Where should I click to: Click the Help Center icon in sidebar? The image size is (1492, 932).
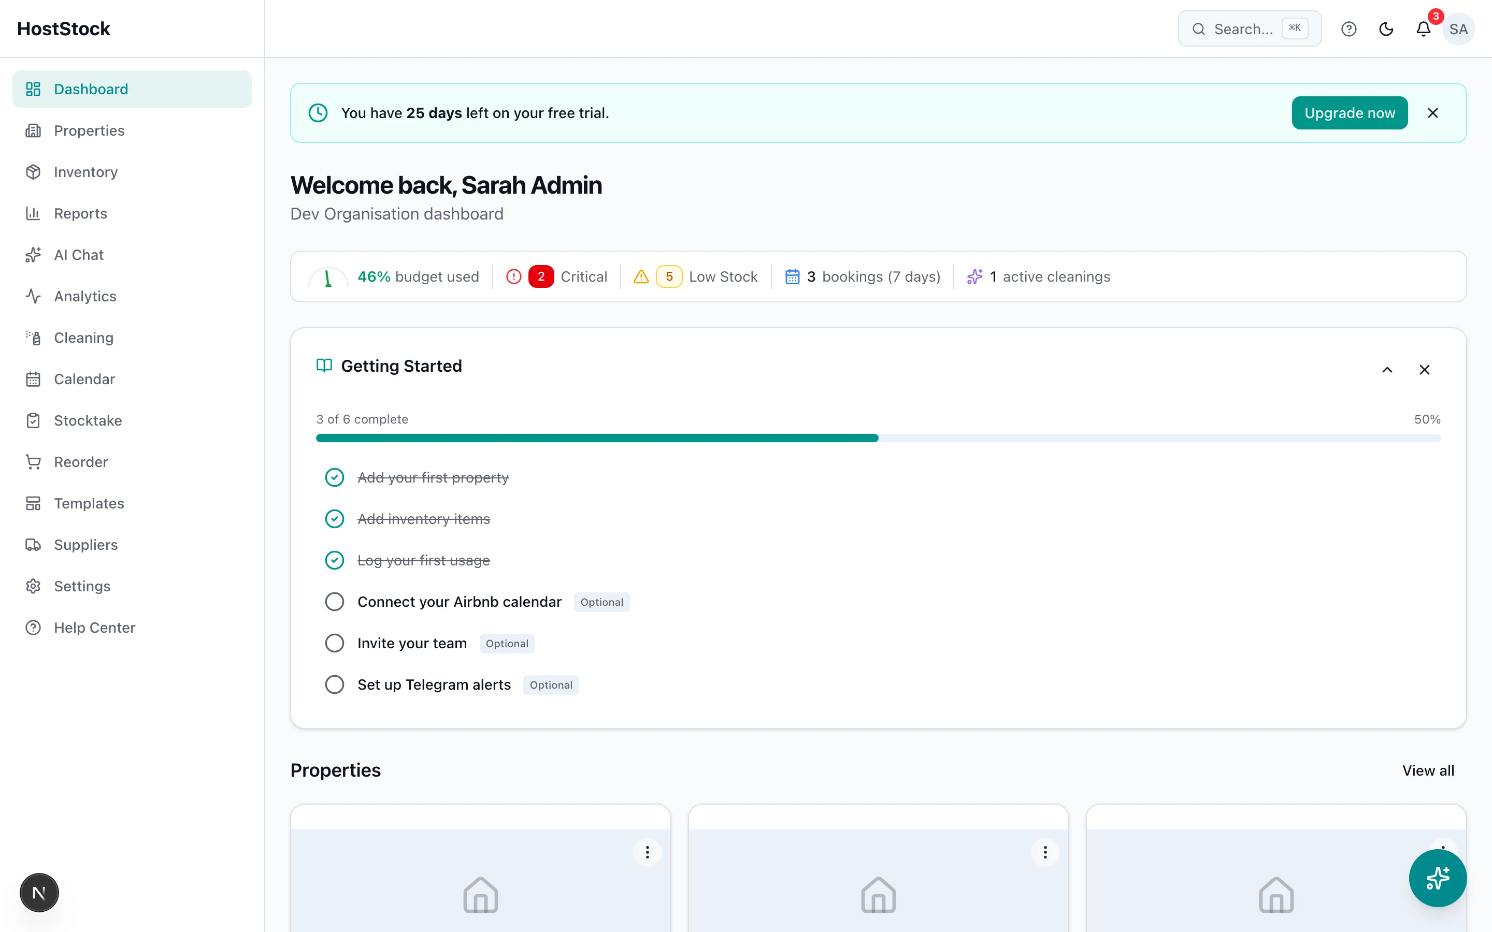33,628
